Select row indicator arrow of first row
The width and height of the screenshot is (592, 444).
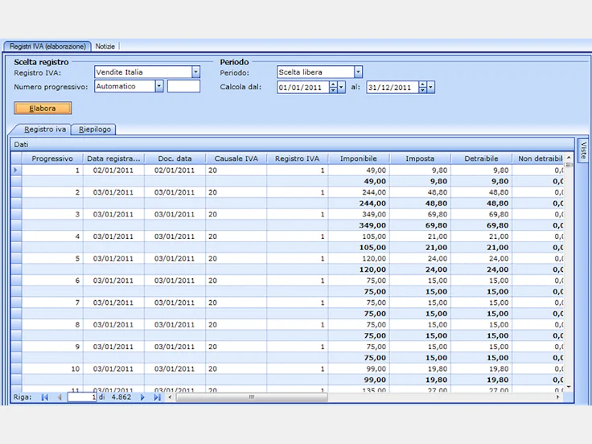click(16, 171)
